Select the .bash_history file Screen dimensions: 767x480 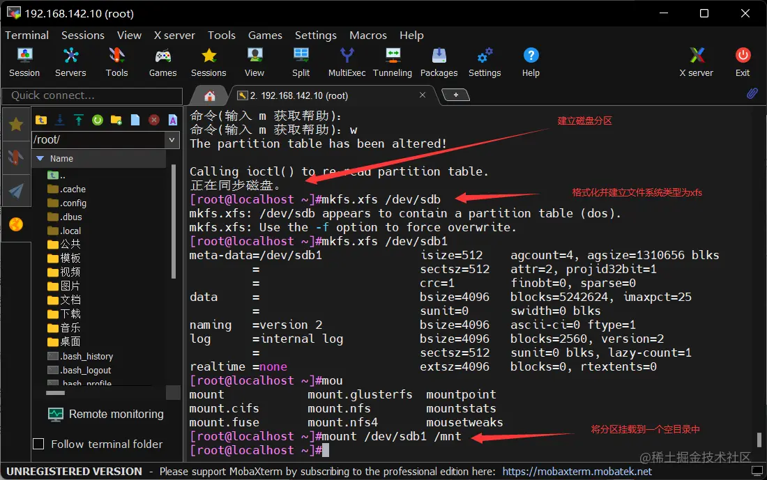click(x=80, y=356)
